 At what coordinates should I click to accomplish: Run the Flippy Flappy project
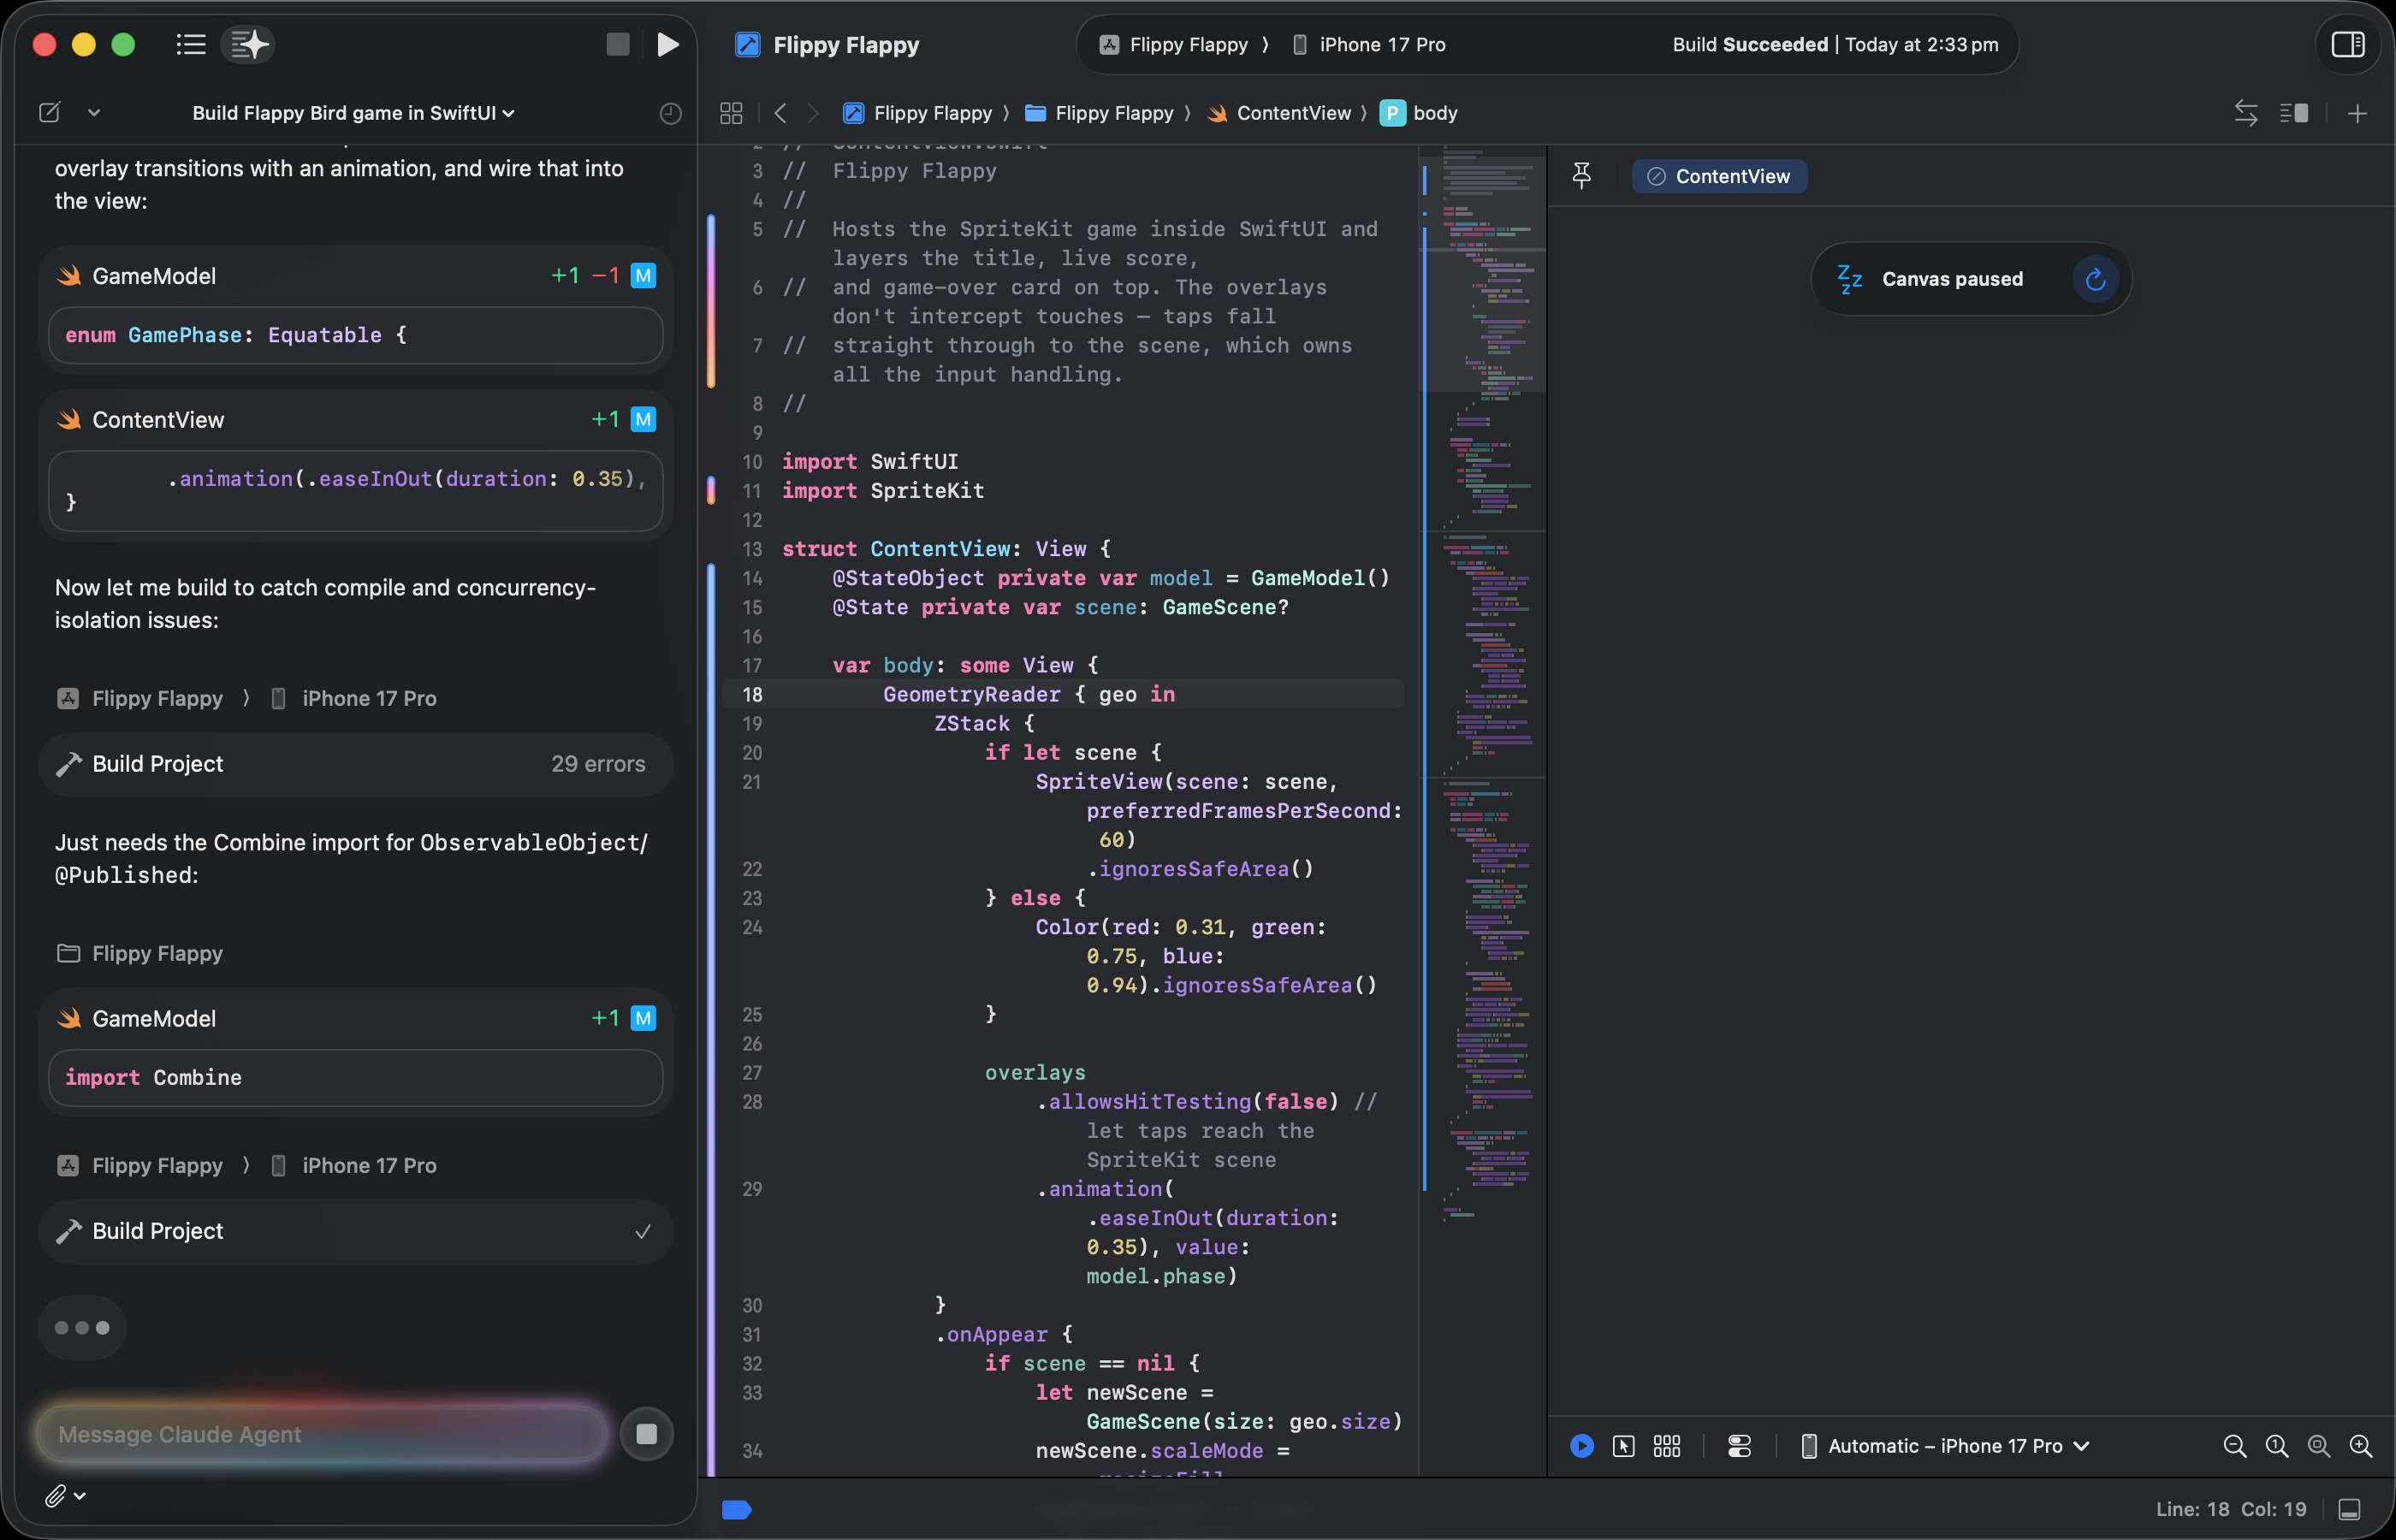[668, 44]
